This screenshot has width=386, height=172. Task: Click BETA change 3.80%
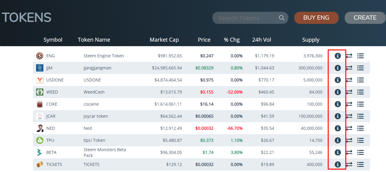(236, 152)
